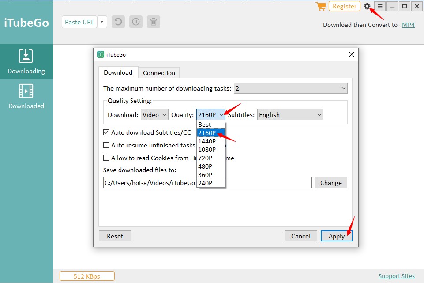The height and width of the screenshot is (283, 424).
Task: Open the hamburger menu icon
Action: coord(380,6)
